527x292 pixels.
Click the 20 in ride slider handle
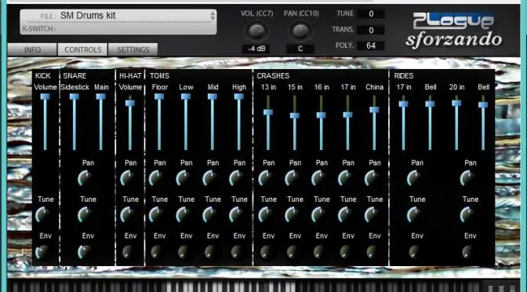pos(456,103)
